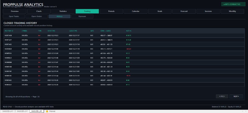The image size is (248, 113).
Task: Select the $71.60 profit cell
Action: [x=128, y=45]
